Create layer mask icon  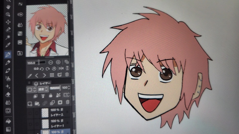[60, 102]
